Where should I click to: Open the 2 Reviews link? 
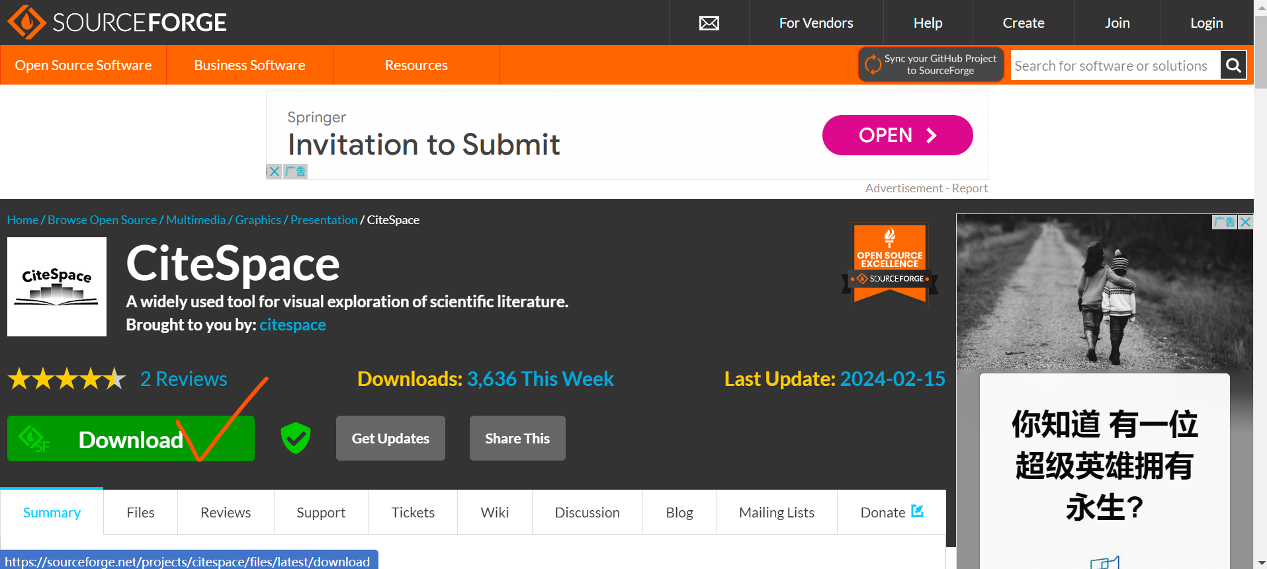(x=183, y=379)
